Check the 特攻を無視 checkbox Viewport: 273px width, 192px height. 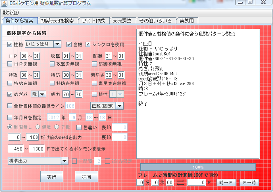coord(10,83)
